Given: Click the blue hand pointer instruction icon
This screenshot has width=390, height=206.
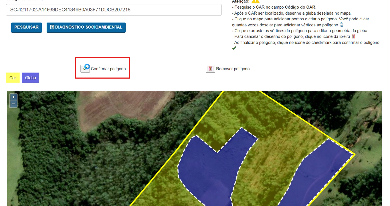Looking at the screenshot, I should [x=341, y=25].
